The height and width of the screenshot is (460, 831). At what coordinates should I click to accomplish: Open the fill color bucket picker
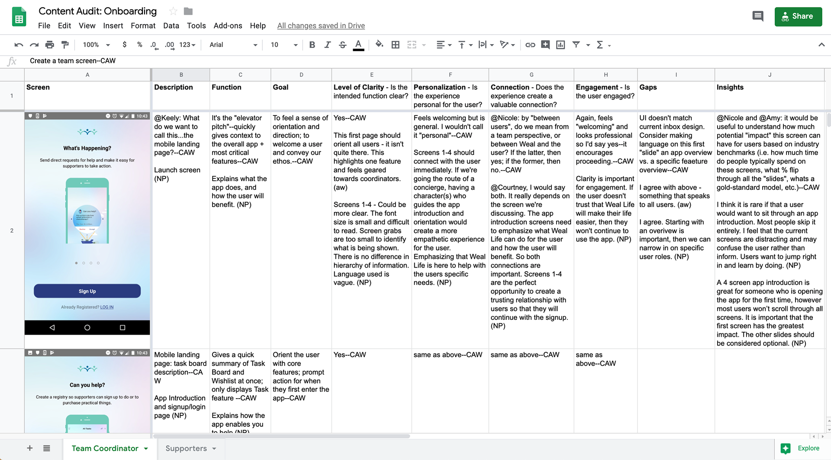tap(380, 44)
